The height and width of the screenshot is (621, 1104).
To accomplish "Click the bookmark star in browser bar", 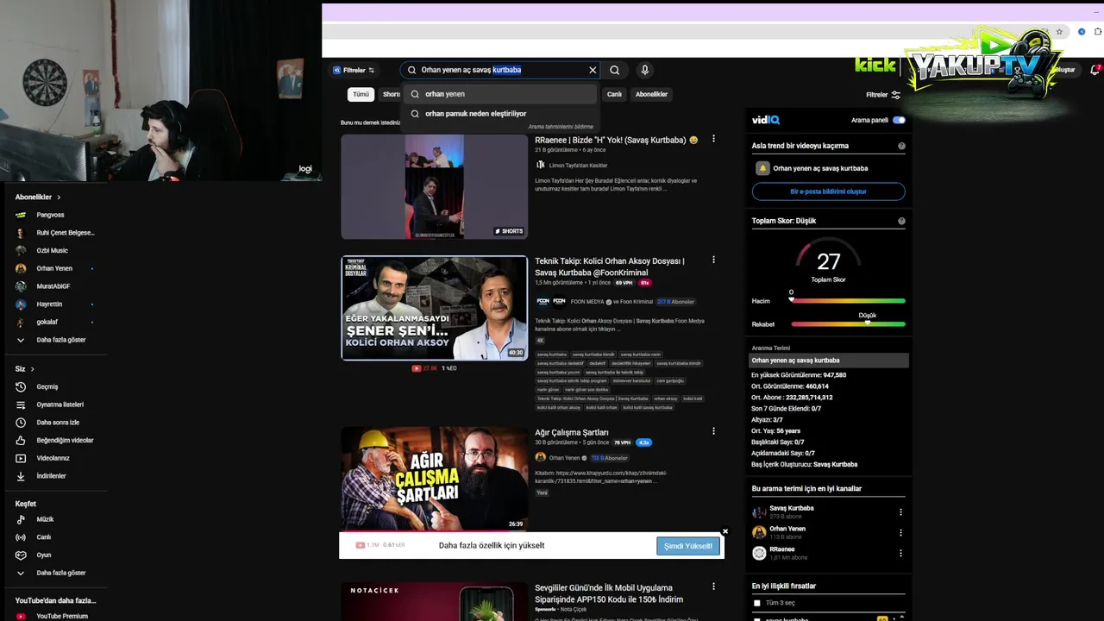I will [1059, 32].
